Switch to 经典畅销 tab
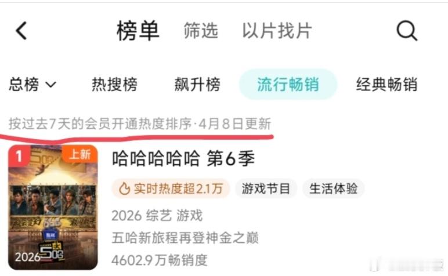Screen dimensions: 448x276 click(386, 85)
